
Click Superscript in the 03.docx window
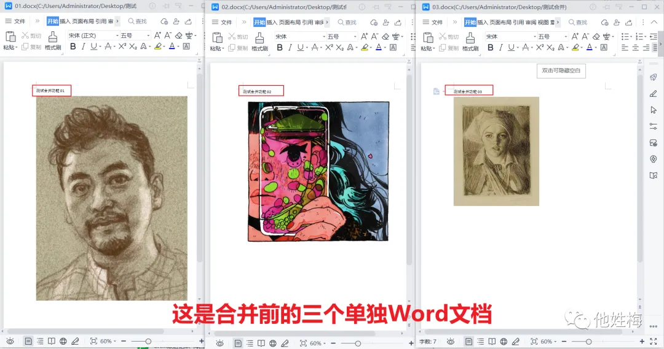[x=540, y=47]
